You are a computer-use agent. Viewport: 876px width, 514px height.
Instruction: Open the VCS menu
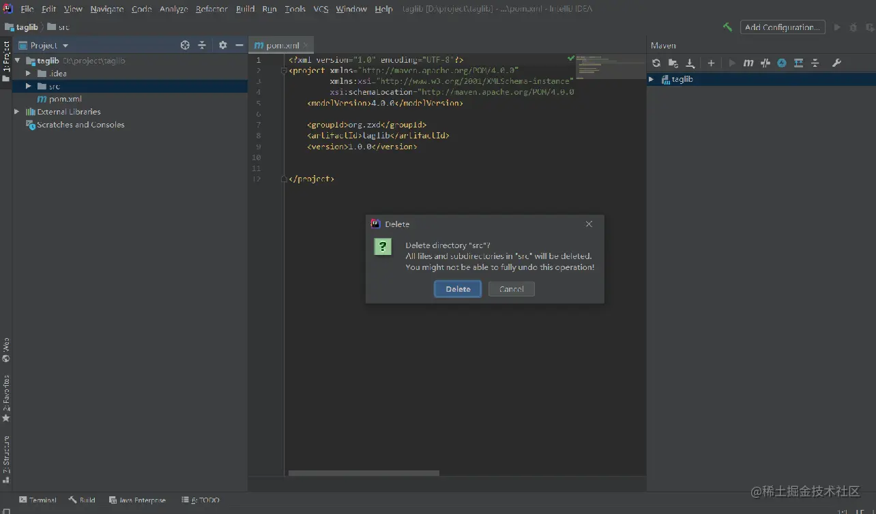point(321,9)
